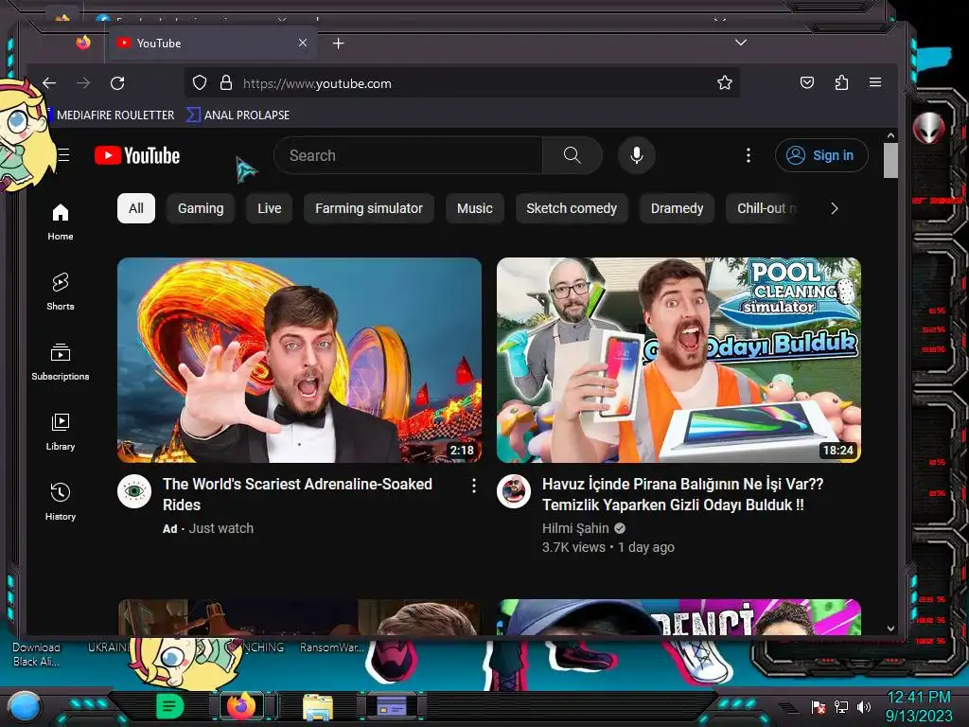969x727 pixels.
Task: Open Firefox extensions puzzle icon
Action: [x=841, y=83]
